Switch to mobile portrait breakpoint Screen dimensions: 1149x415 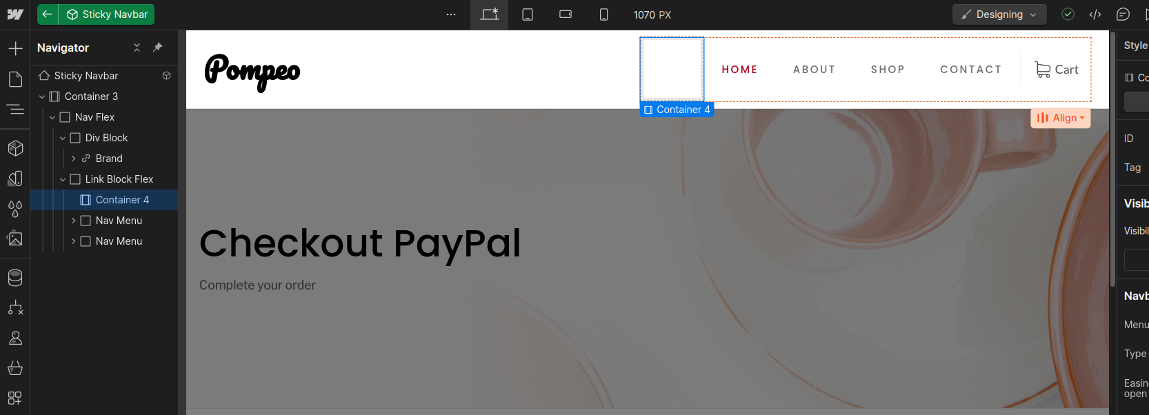click(603, 14)
